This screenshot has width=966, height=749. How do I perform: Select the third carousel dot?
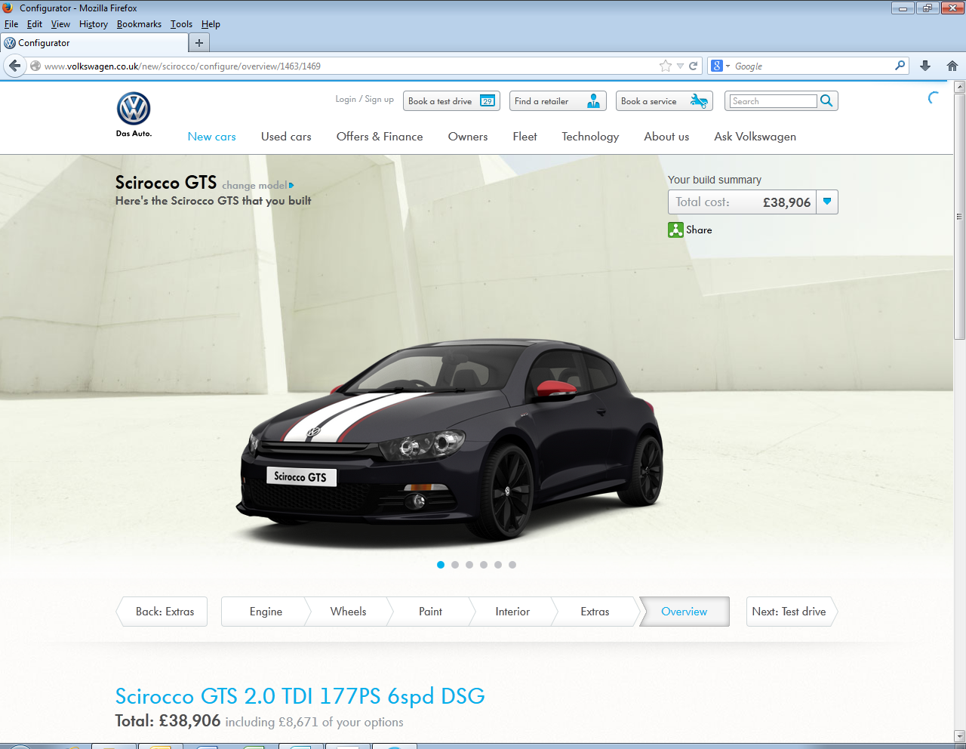(469, 565)
